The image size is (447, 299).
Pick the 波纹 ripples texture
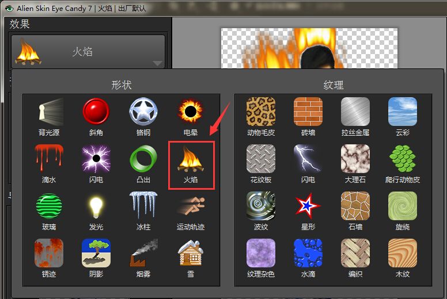pos(261,211)
